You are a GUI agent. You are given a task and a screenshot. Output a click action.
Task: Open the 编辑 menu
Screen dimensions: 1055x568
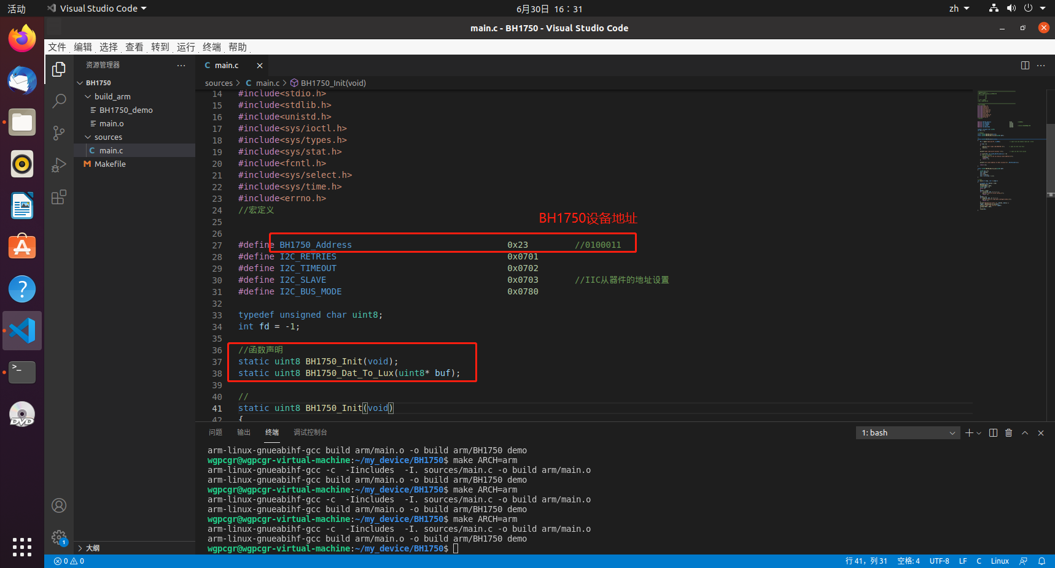click(x=83, y=47)
